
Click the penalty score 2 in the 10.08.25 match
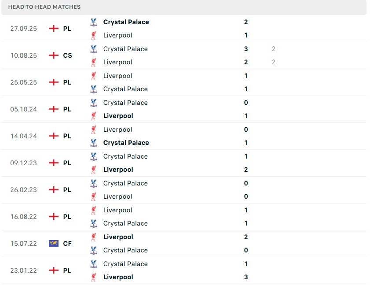[274, 49]
